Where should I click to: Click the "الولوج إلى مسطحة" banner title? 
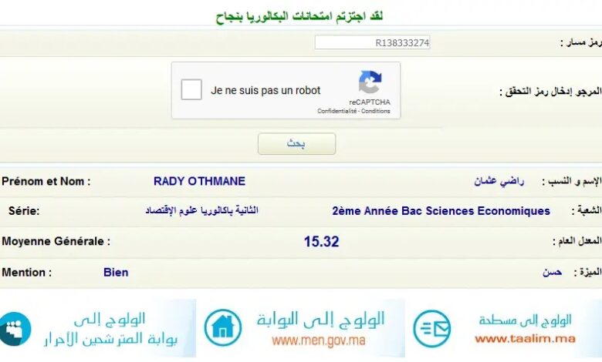(x=525, y=320)
